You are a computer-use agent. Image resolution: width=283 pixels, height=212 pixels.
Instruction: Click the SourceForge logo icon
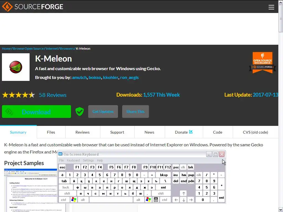coord(7,7)
